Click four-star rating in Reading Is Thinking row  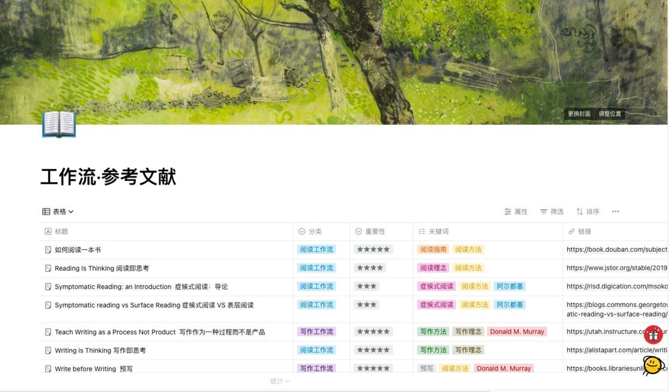pos(370,268)
